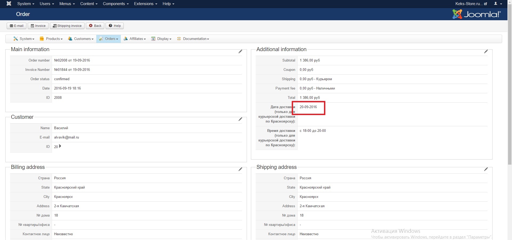The width and height of the screenshot is (512, 240).
Task: Click the delivery date 20-09-2016
Action: [308, 107]
